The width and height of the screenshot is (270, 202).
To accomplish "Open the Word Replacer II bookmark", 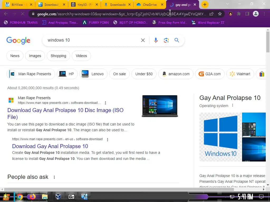I will pos(208,23).
